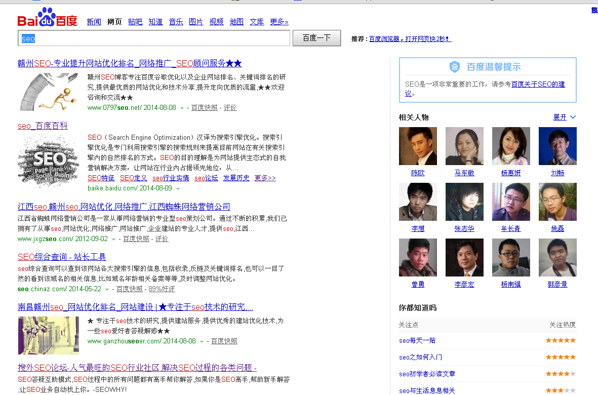598x395 pixels.
Task: Open 新闻 navigation tab
Action: click(x=94, y=22)
